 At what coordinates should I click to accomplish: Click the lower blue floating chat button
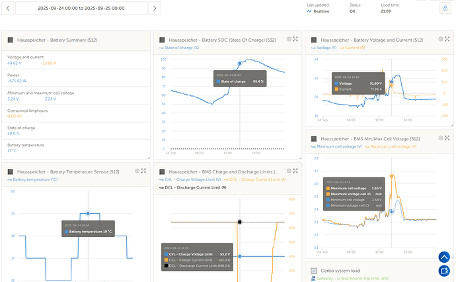pos(444,271)
